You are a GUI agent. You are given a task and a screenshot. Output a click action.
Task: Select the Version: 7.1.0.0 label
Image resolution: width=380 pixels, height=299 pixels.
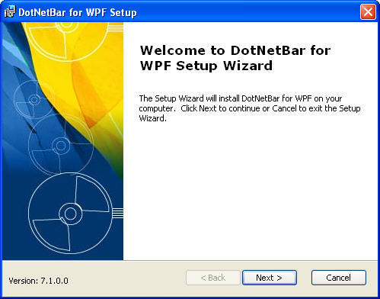(38, 281)
